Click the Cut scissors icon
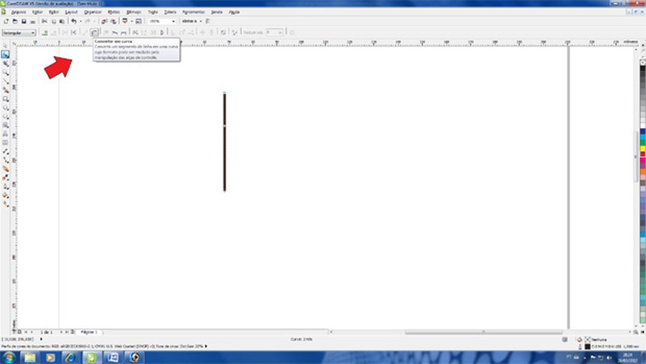 click(45, 21)
